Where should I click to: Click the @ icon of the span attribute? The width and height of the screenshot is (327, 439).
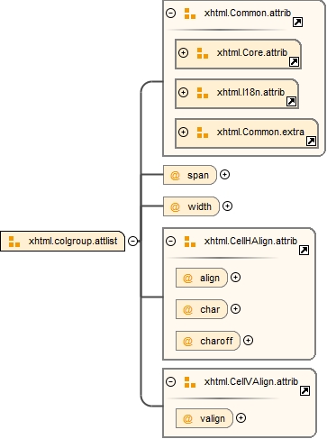(175, 175)
